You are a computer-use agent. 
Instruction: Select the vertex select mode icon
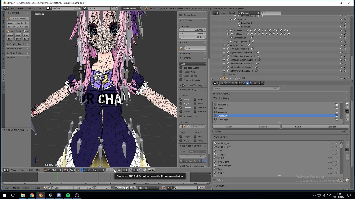pos(107,170)
